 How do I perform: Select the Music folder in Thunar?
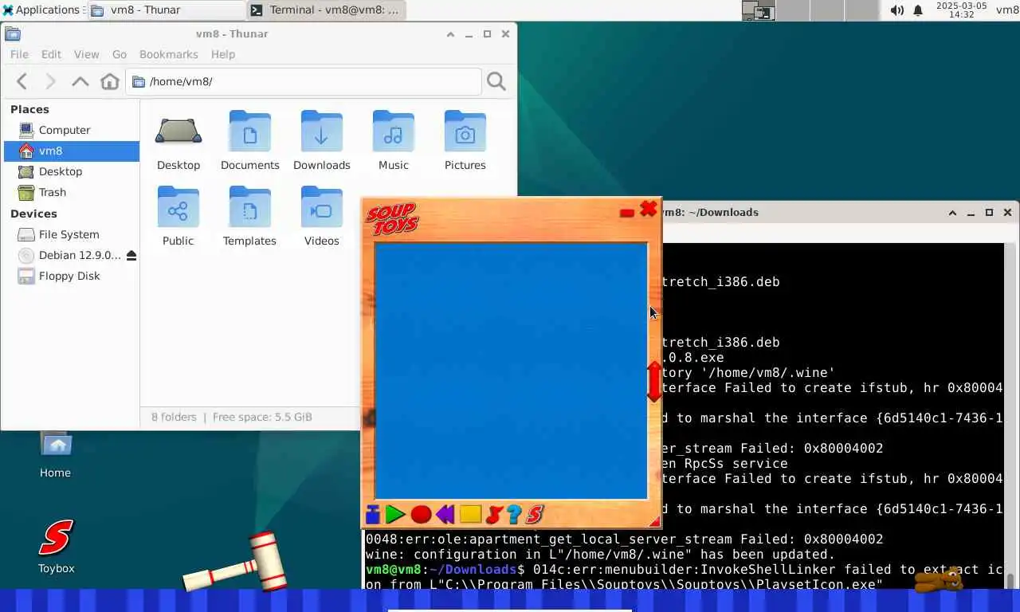coord(394,142)
